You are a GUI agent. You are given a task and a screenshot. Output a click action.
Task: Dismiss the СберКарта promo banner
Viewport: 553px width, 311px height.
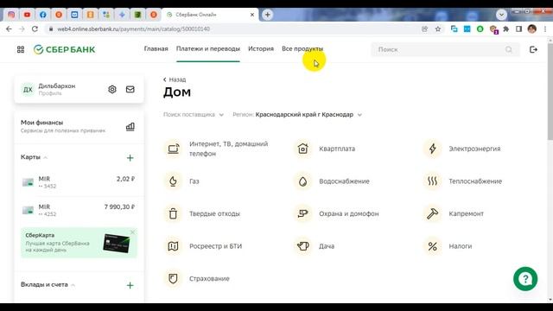pyautogui.click(x=133, y=232)
